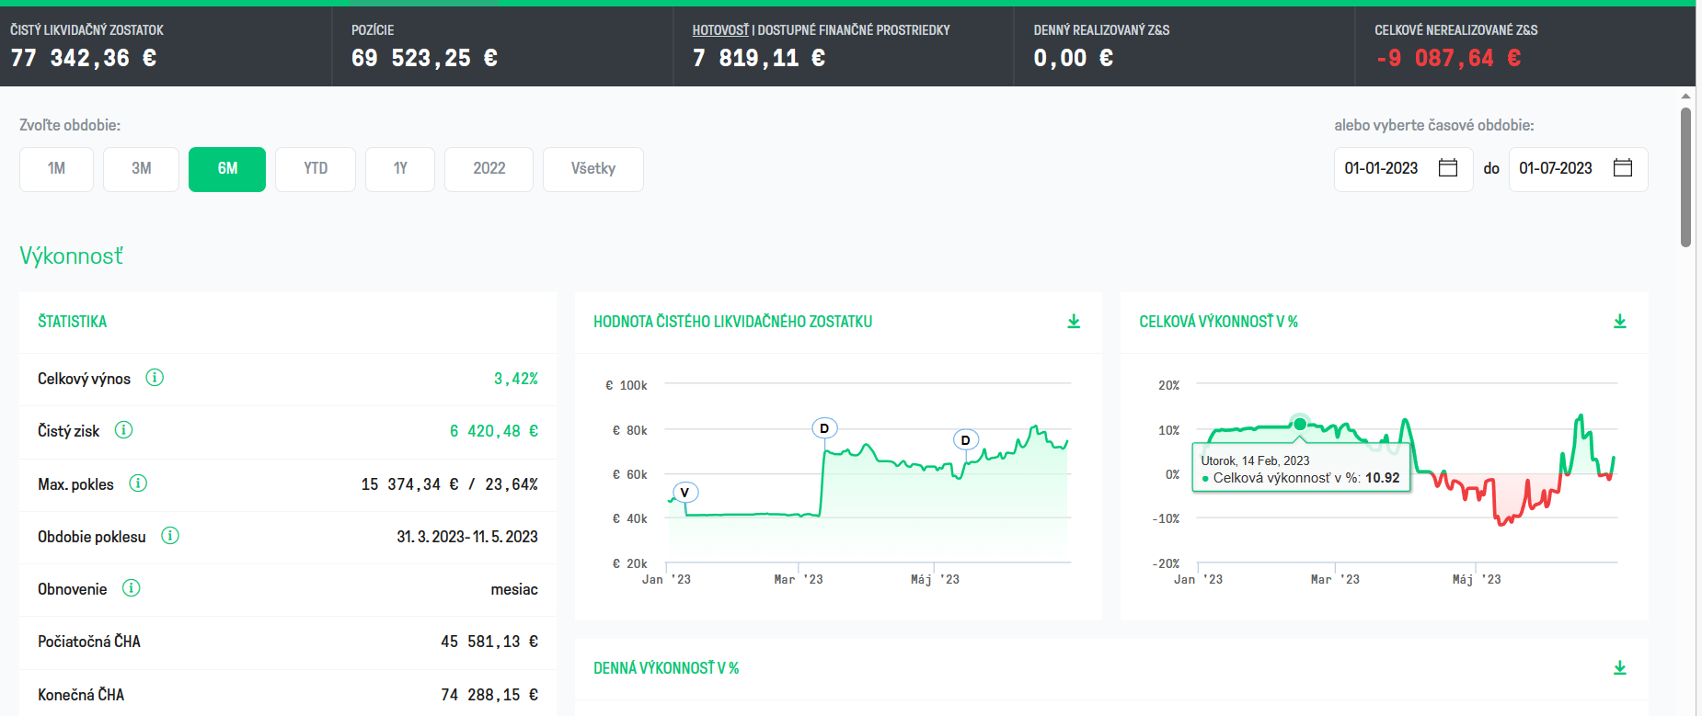Select the 3M period

point(141,169)
